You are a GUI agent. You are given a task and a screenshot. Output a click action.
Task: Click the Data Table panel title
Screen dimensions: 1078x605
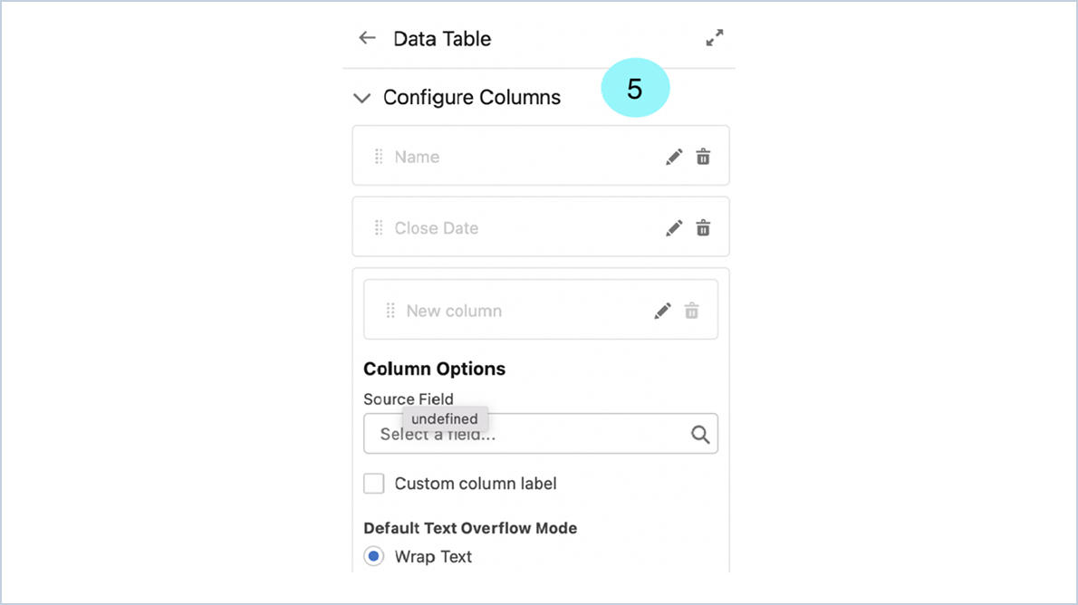[x=442, y=38]
